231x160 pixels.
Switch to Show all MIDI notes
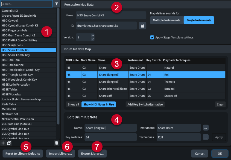73,104
